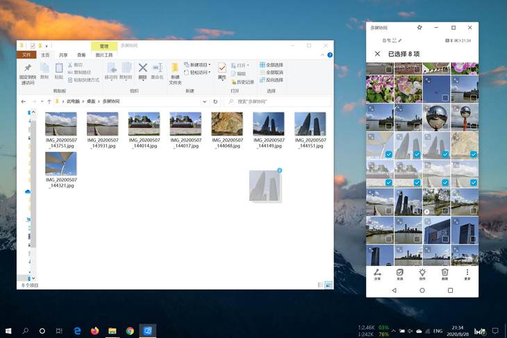Click the red X Delete icon in ribbon
Screen dimensions: 507x338
click(142, 68)
